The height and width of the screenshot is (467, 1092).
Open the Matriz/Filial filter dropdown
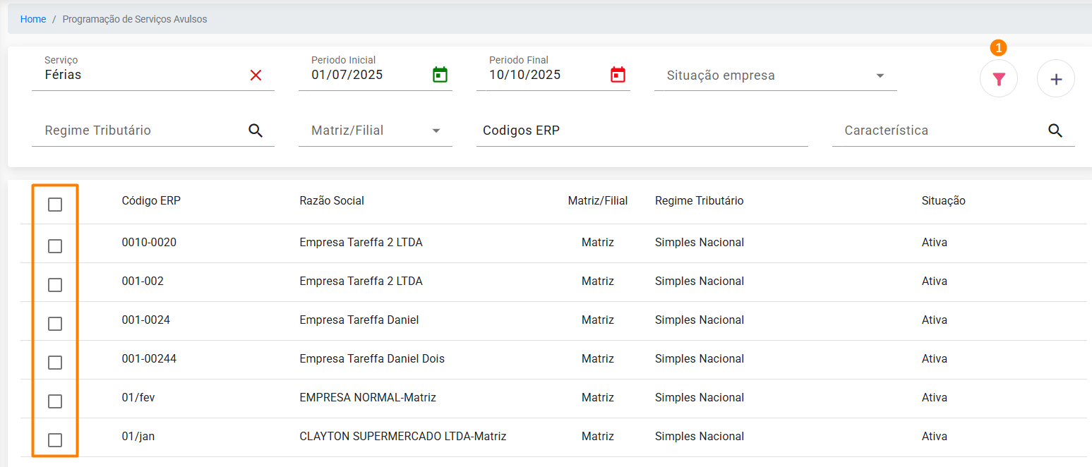(x=436, y=131)
